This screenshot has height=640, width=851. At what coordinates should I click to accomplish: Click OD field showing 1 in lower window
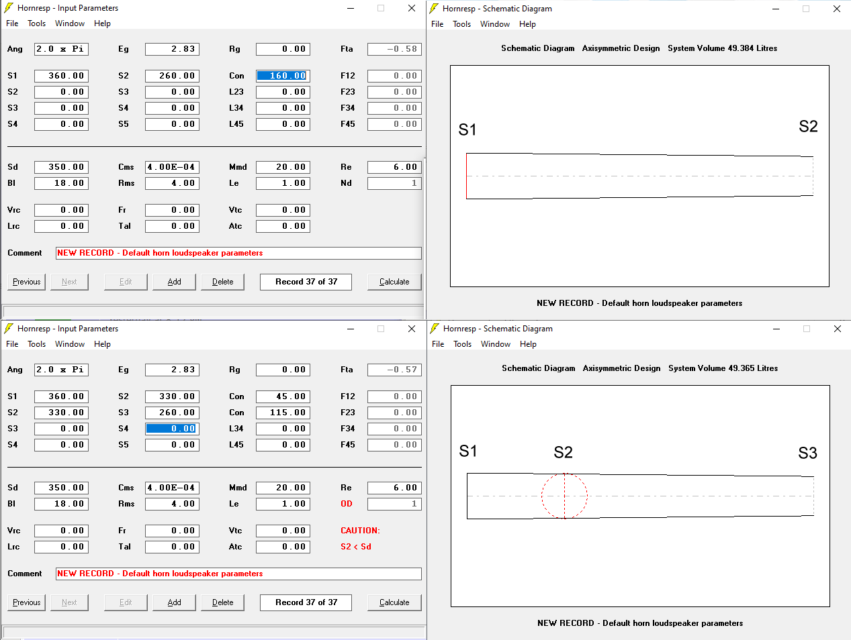click(394, 504)
